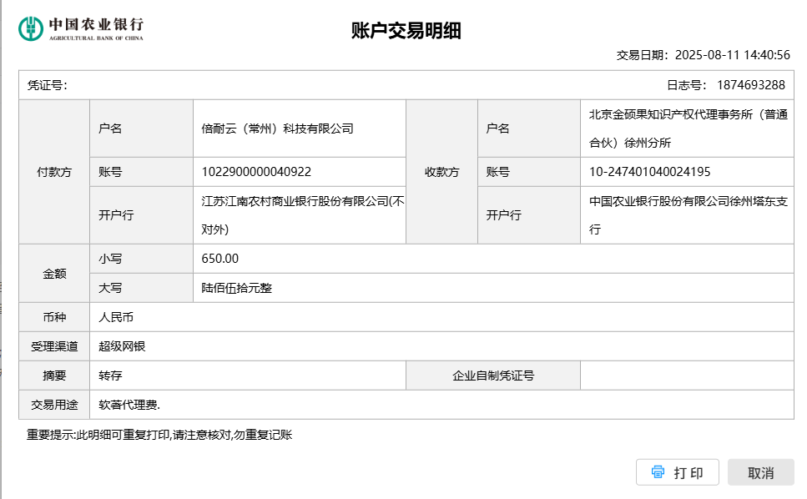Click the log number 1874693288
The height and width of the screenshot is (499, 807).
(x=749, y=85)
